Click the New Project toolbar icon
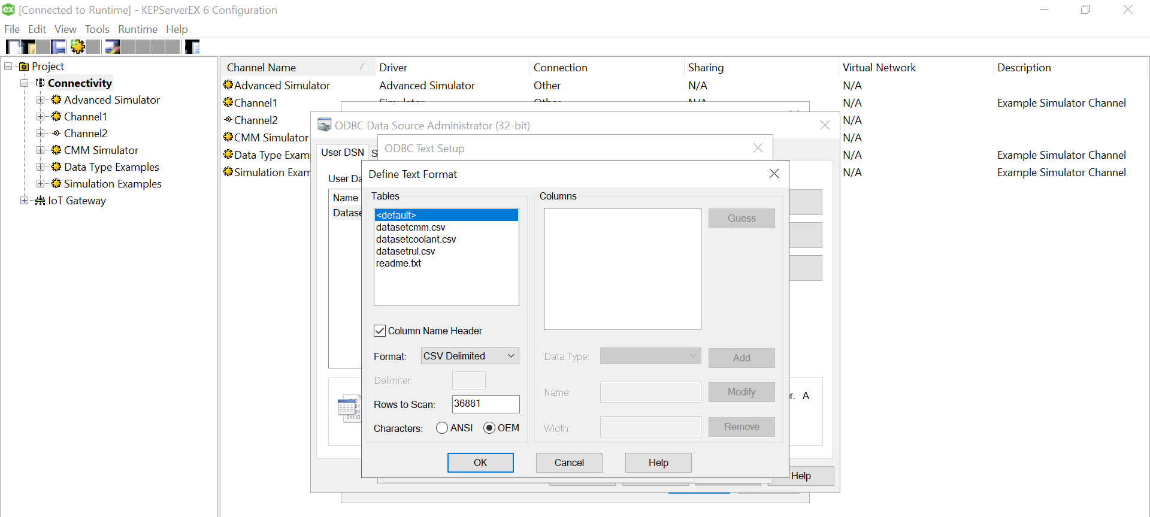The width and height of the screenshot is (1150, 517). click(x=13, y=47)
